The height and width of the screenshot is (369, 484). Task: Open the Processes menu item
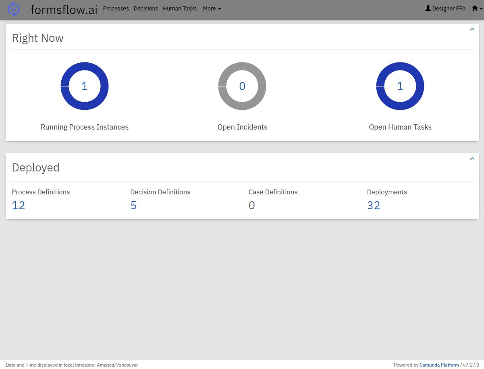(x=116, y=8)
